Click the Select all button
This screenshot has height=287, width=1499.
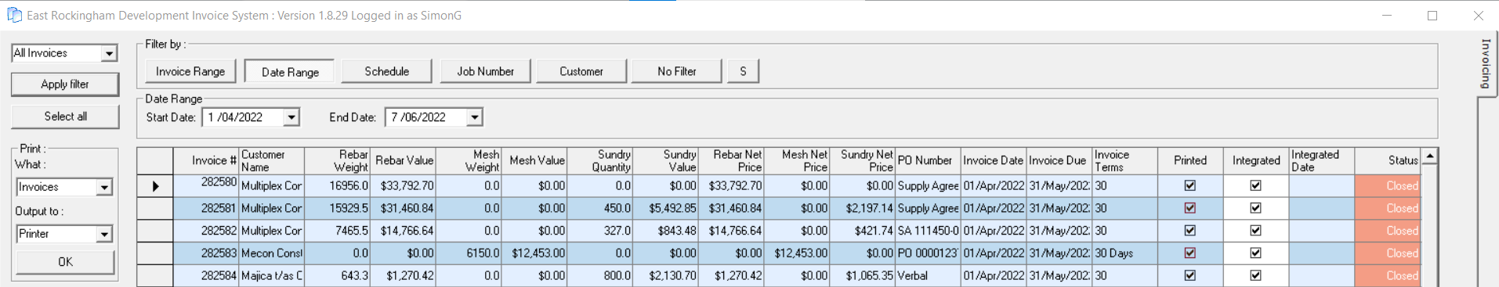pyautogui.click(x=65, y=117)
